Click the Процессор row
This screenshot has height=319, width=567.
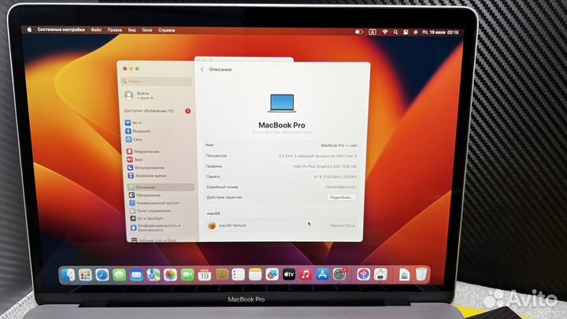pyautogui.click(x=281, y=156)
